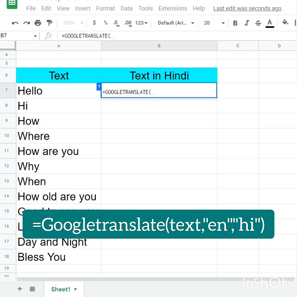
Task: Open the Format menu
Action: 105,8
